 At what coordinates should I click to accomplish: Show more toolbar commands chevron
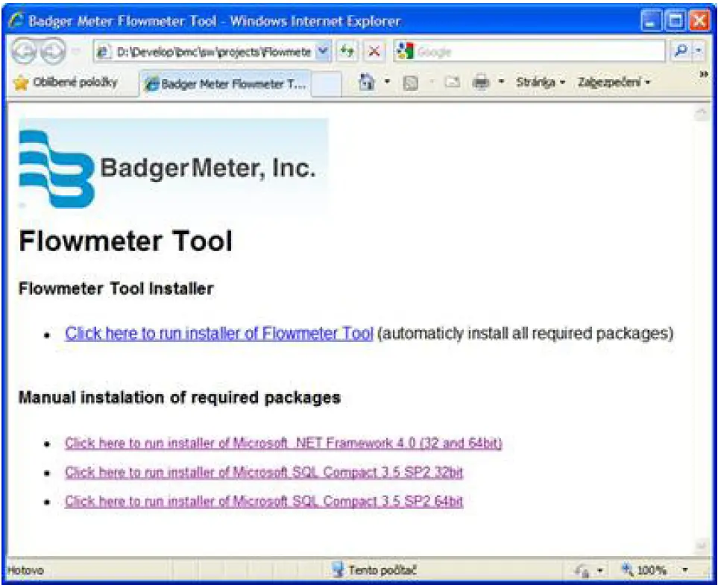click(704, 75)
